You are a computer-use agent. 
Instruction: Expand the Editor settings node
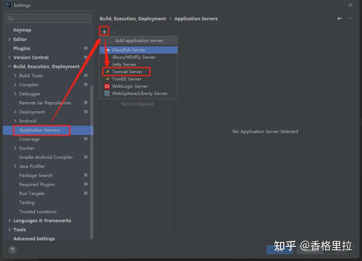[9, 39]
